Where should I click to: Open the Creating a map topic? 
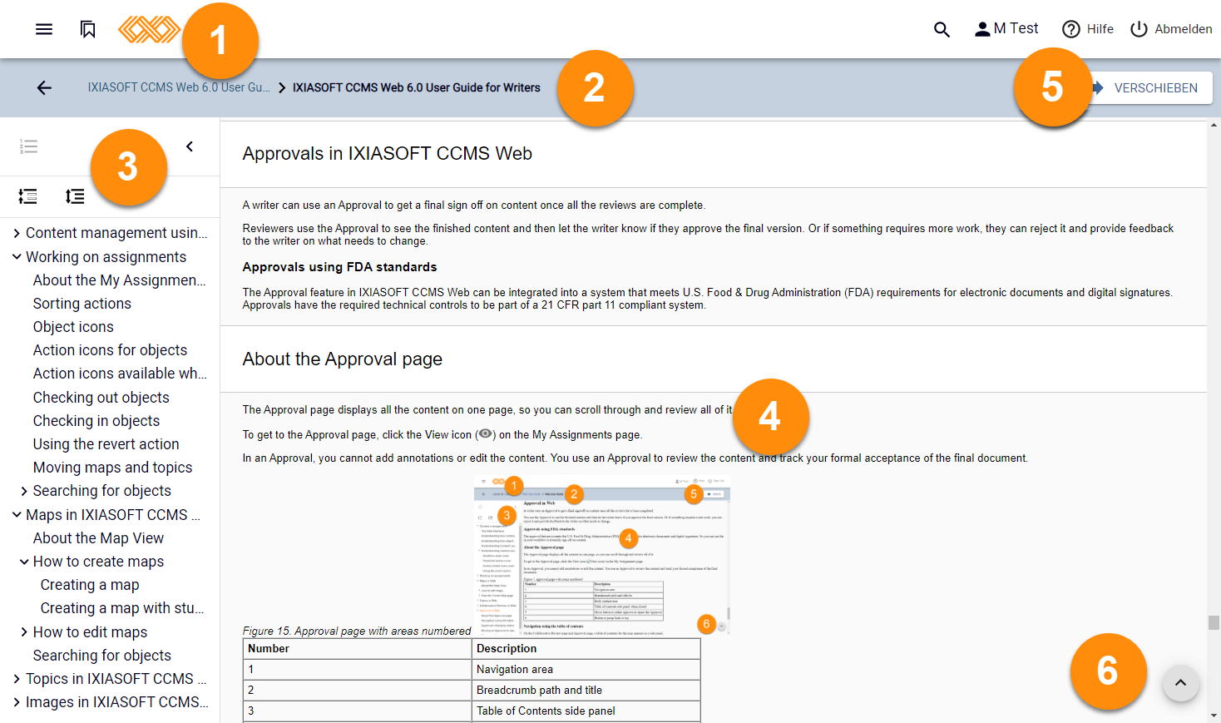click(x=90, y=585)
